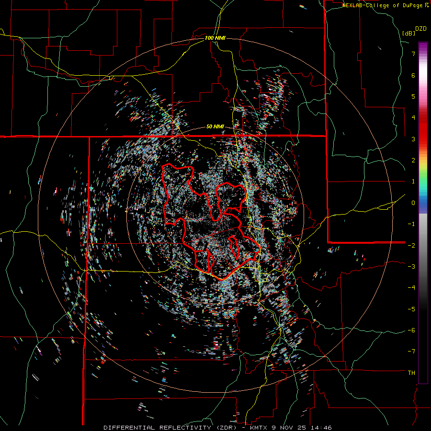Click the scale value -1
The height and width of the screenshot is (431, 431).
tap(411, 224)
